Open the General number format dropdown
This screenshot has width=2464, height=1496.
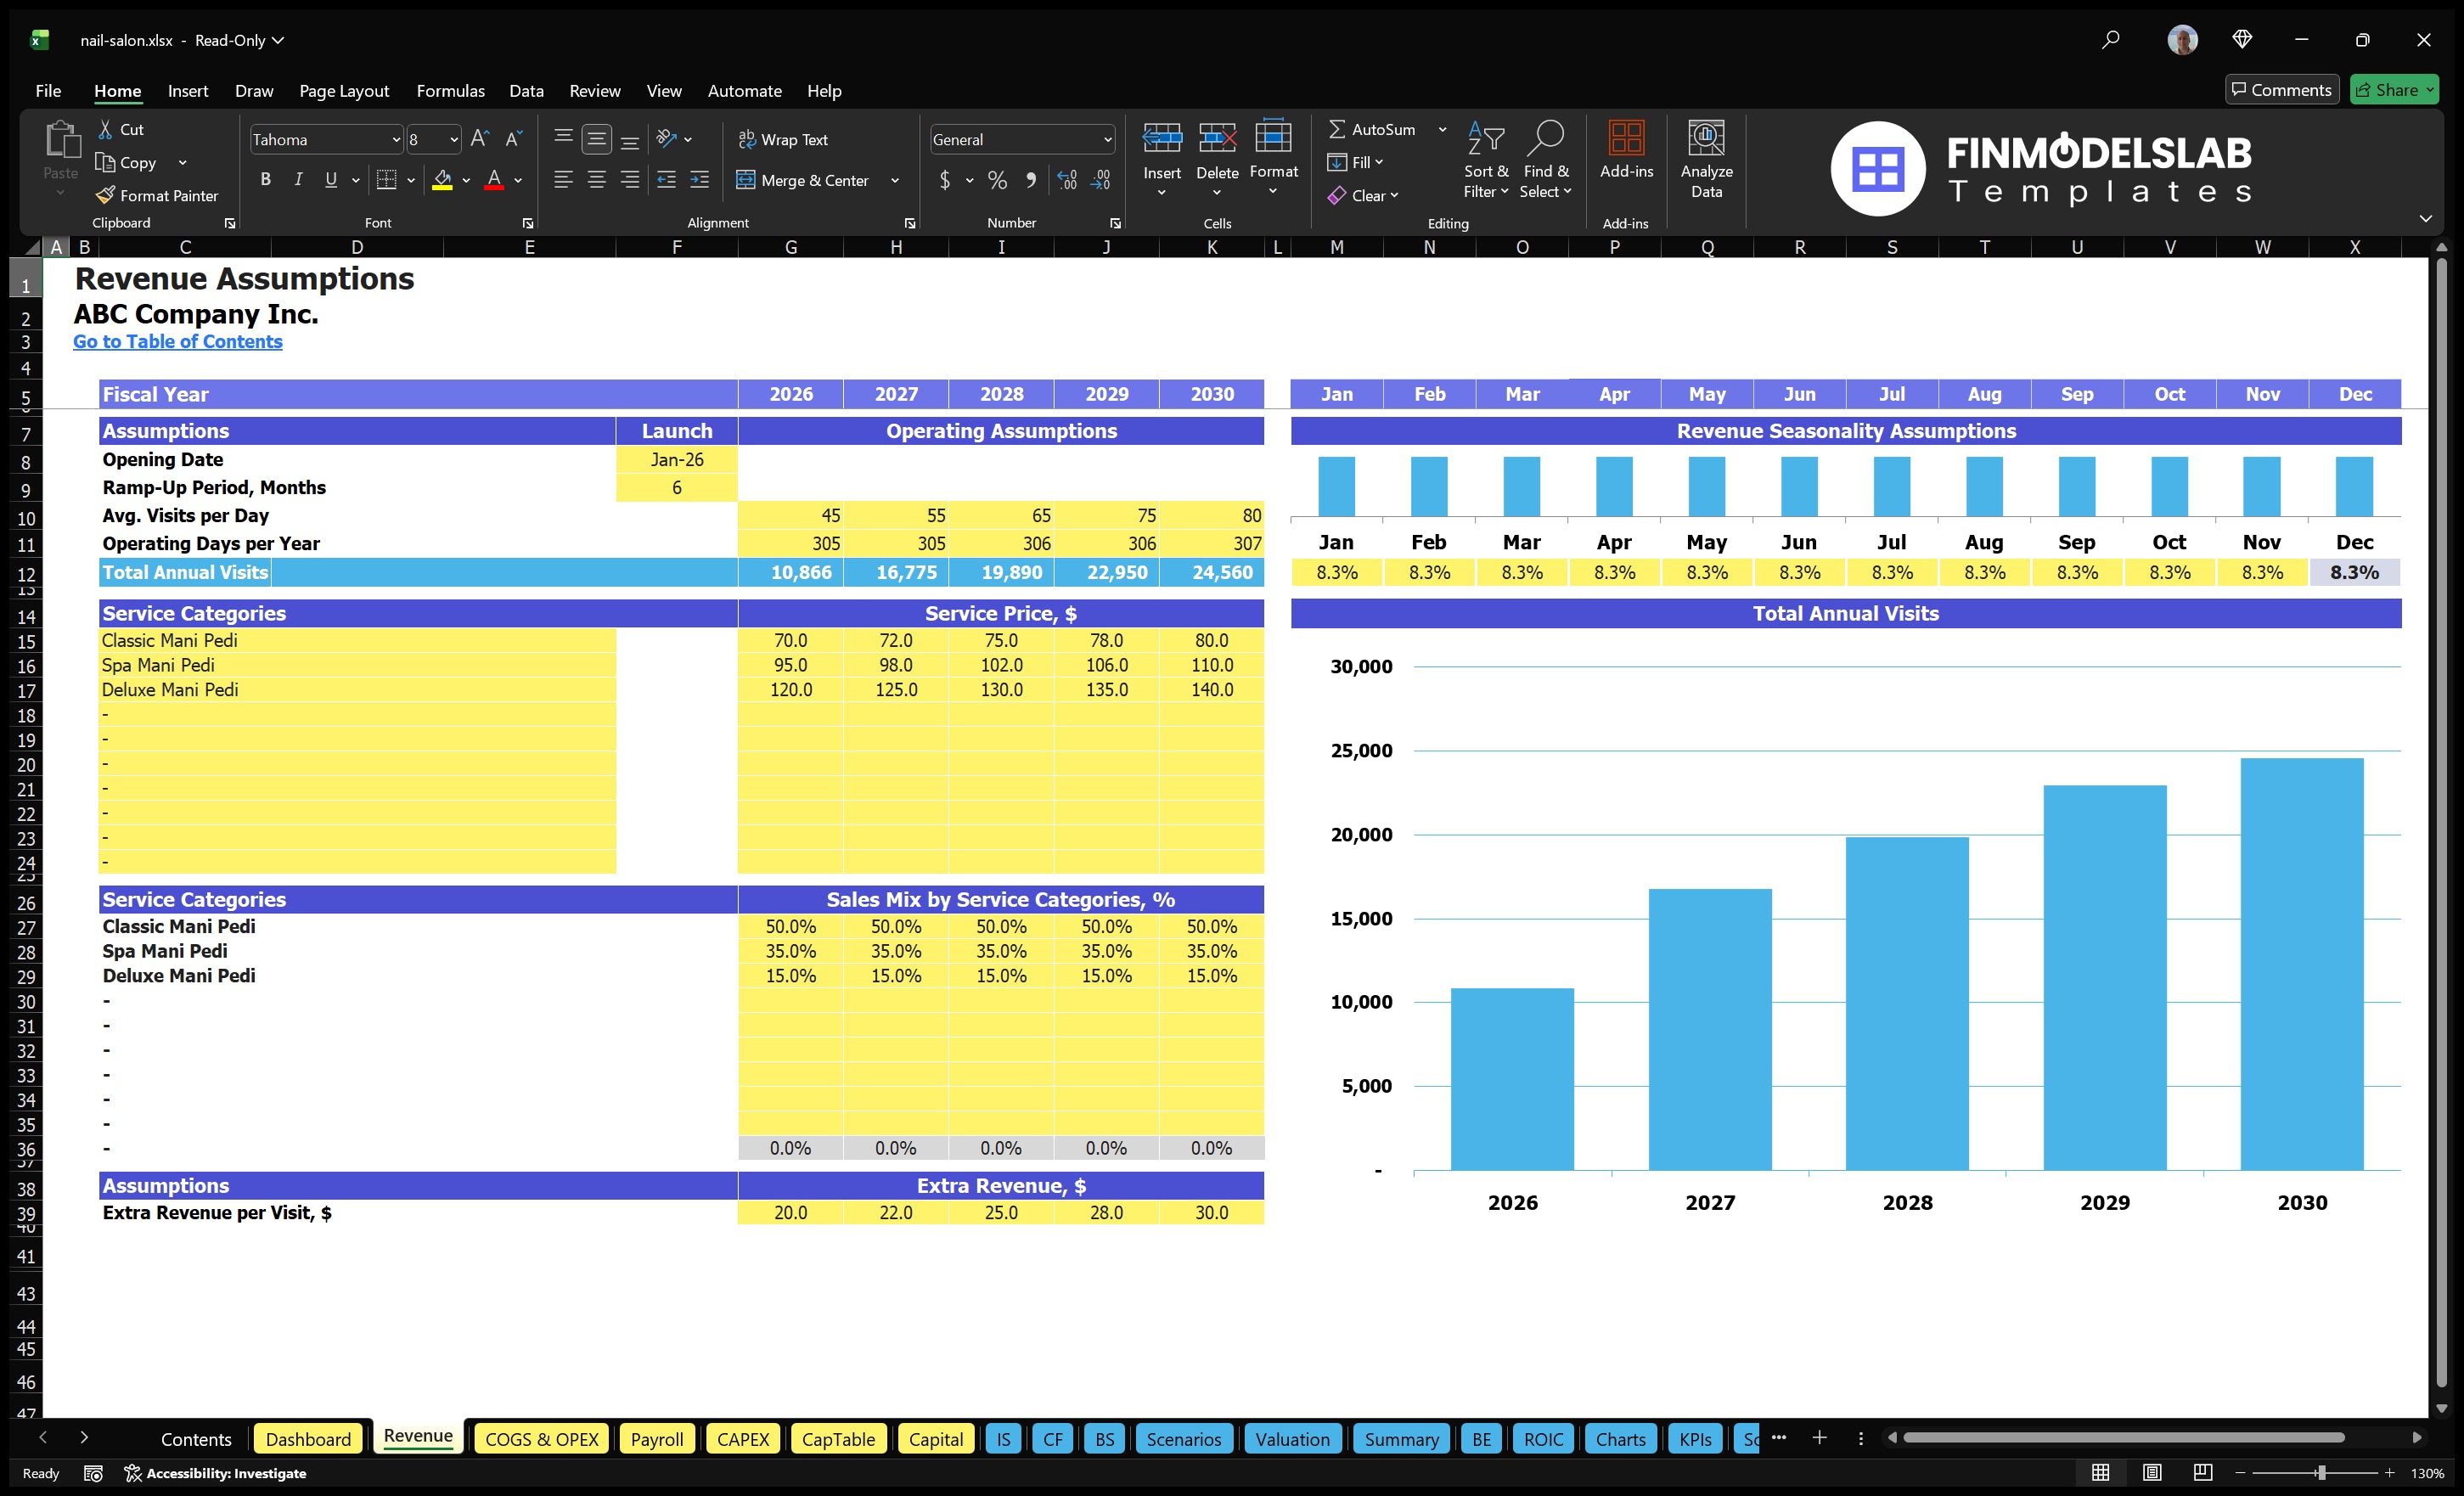(x=1106, y=139)
